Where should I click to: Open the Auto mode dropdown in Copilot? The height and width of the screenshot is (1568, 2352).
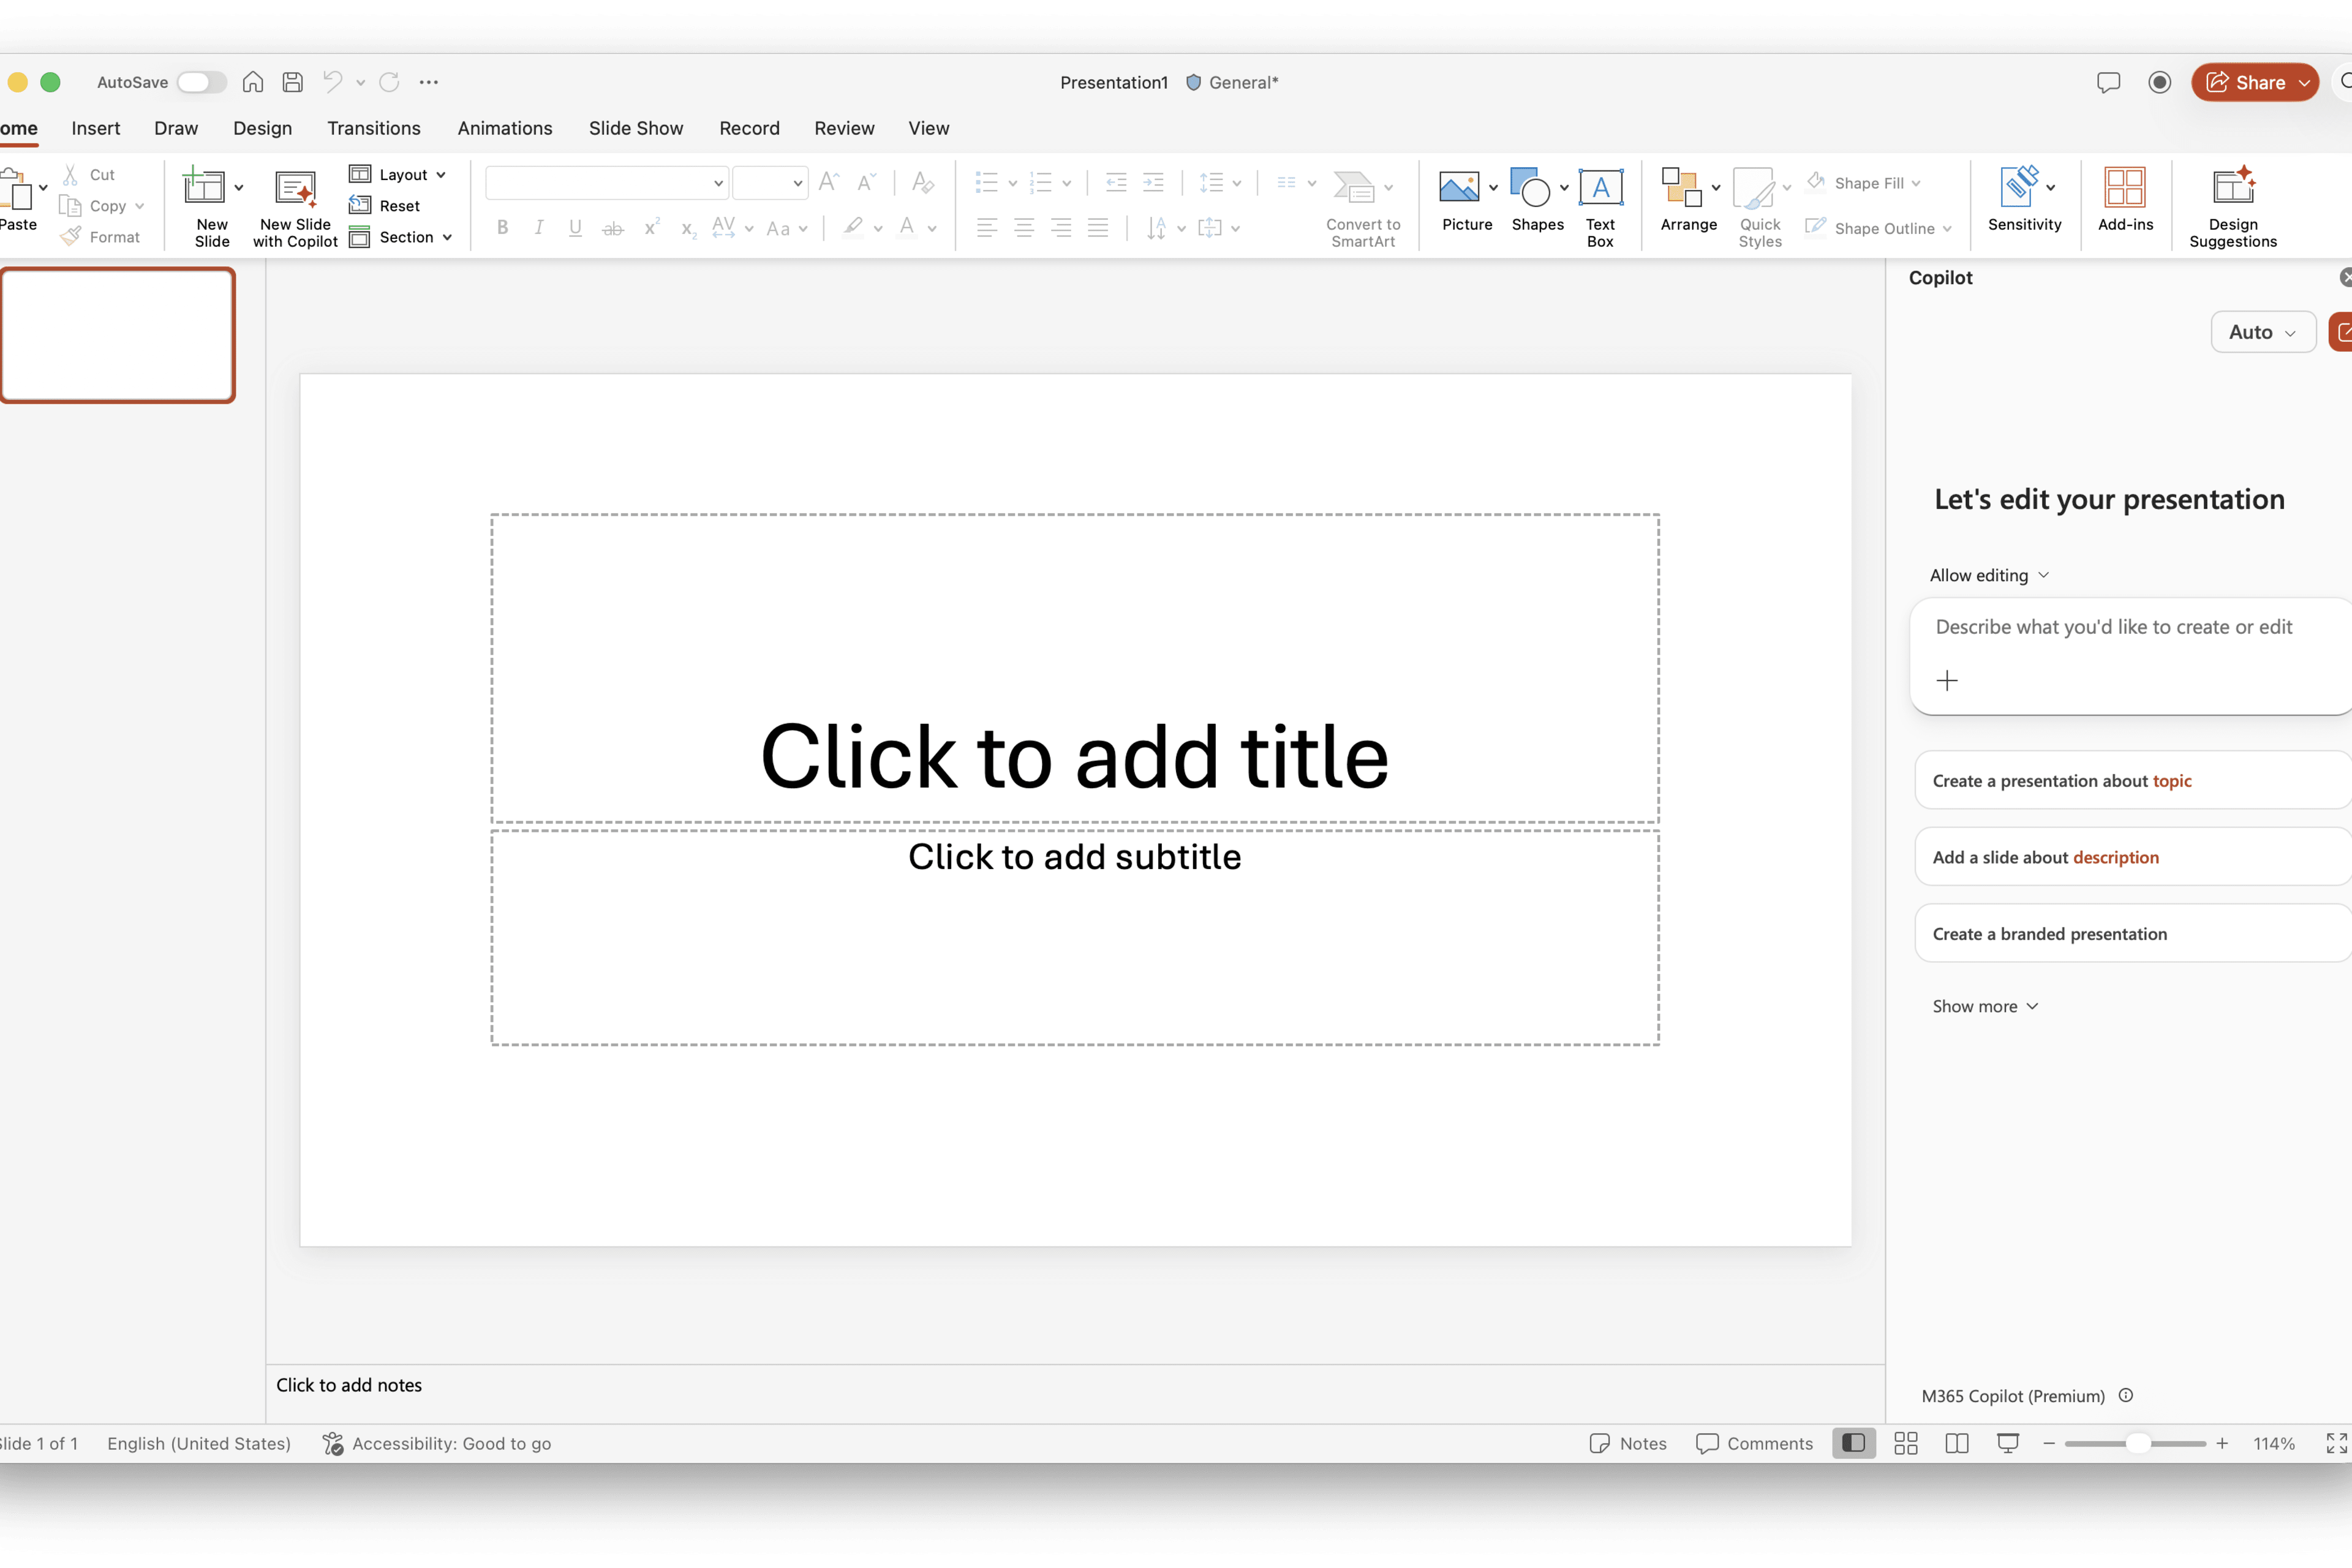2262,332
